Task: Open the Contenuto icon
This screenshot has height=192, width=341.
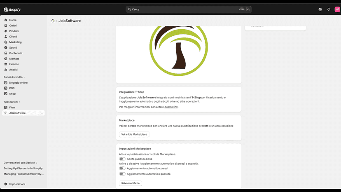Action: (x=6, y=53)
